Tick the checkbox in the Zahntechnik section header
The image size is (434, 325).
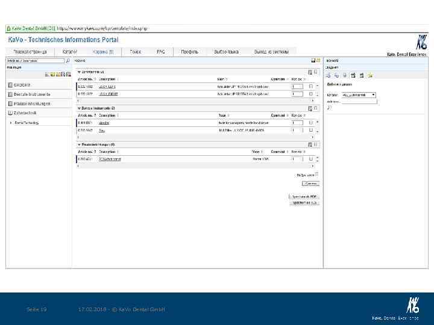tap(315, 72)
